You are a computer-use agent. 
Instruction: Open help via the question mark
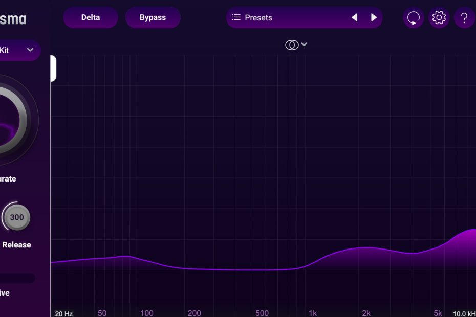click(464, 18)
